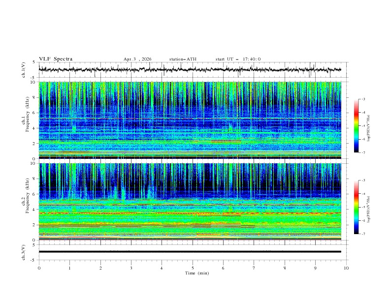Viewport: 390px width, 301px height.
Task: Click the upper PSD color bar beside ch.1
Action: [x=356, y=126]
